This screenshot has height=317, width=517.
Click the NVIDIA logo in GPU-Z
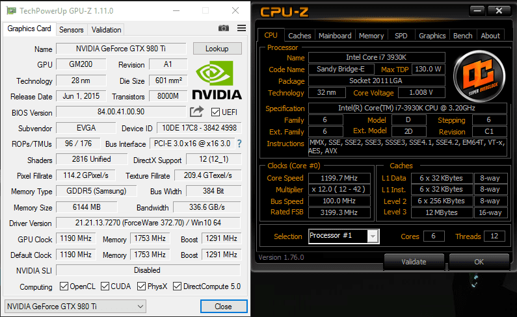[217, 80]
